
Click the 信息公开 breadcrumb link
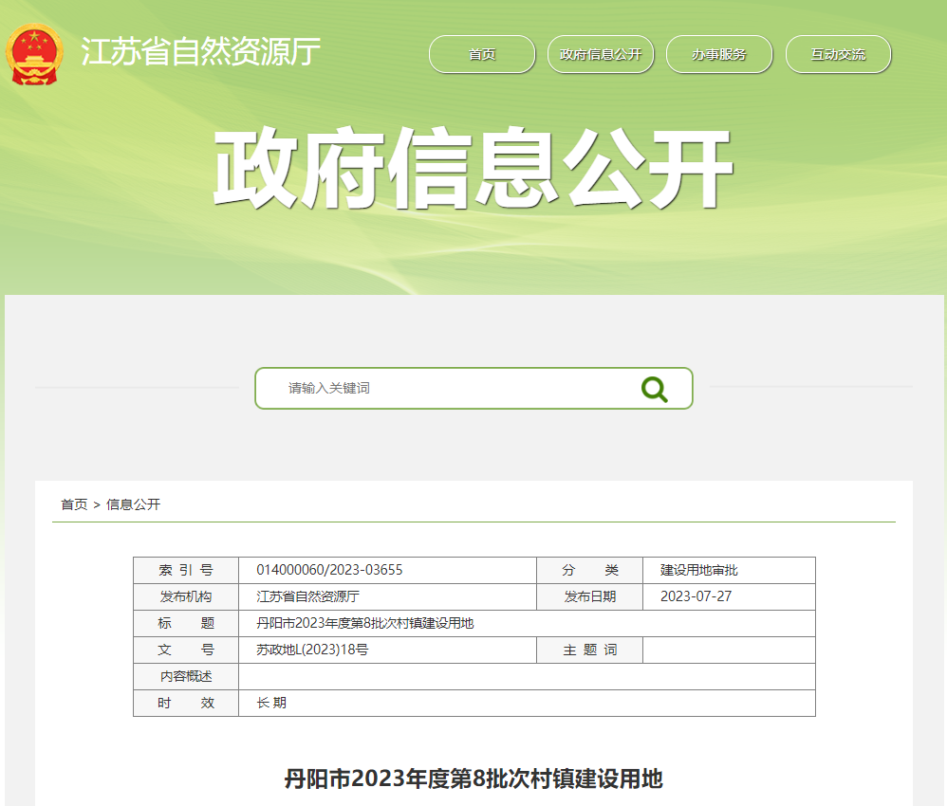coord(134,504)
